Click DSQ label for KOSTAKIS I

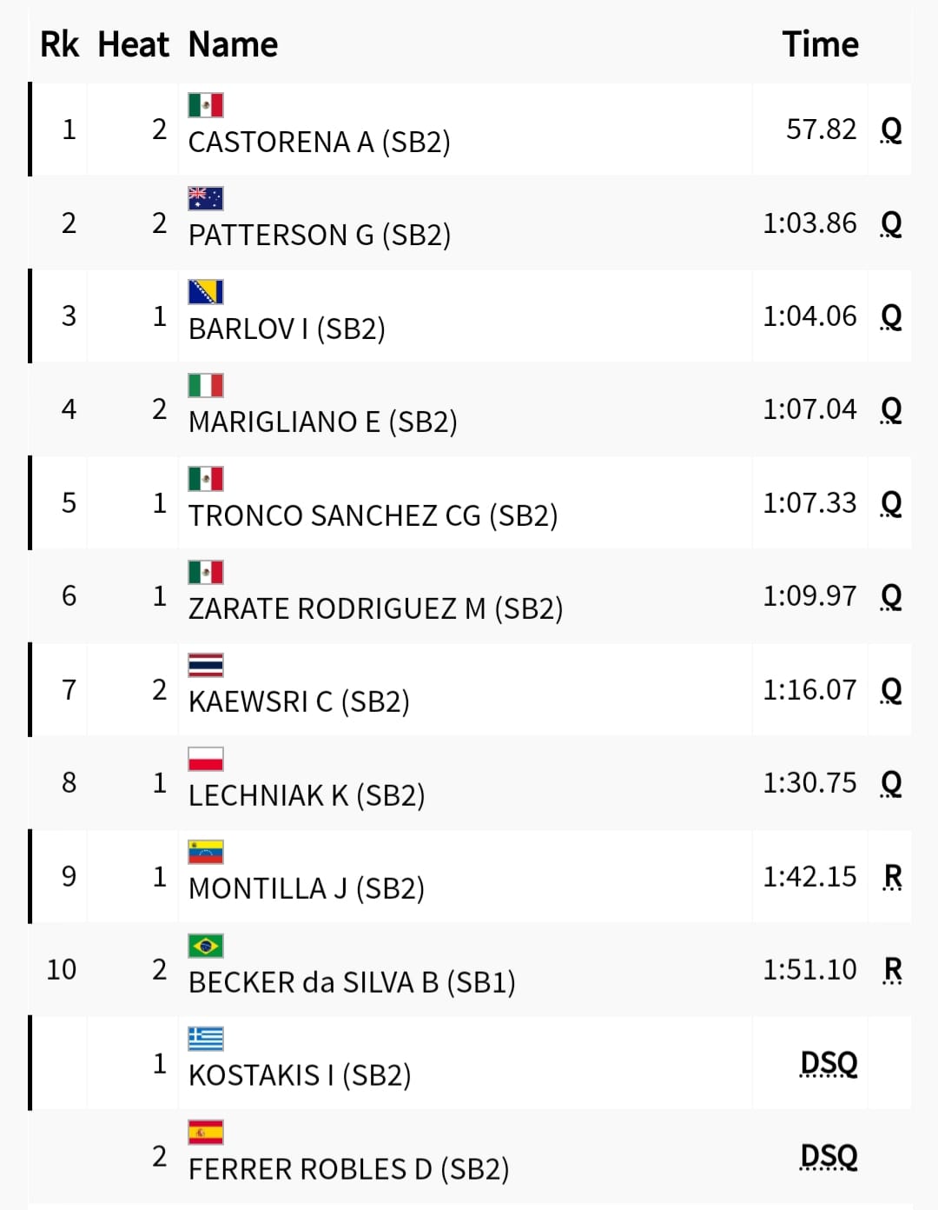click(x=829, y=1063)
